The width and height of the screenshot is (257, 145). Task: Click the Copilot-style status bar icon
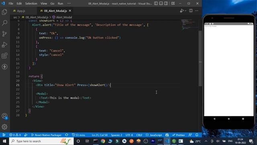click(x=167, y=135)
